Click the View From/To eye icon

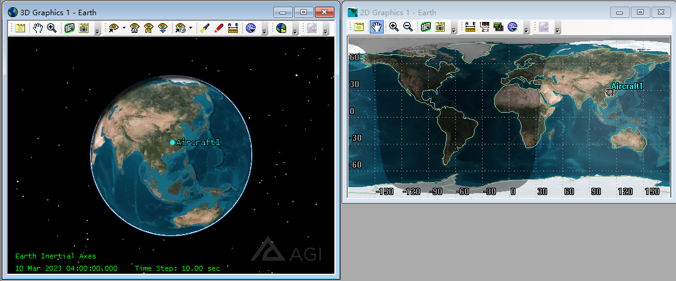(x=113, y=29)
